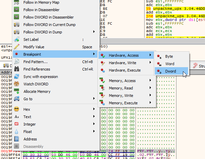The width and height of the screenshot is (205, 159).
Task: Click the Integer 42 icon
Action: pyautogui.click(x=17, y=124)
